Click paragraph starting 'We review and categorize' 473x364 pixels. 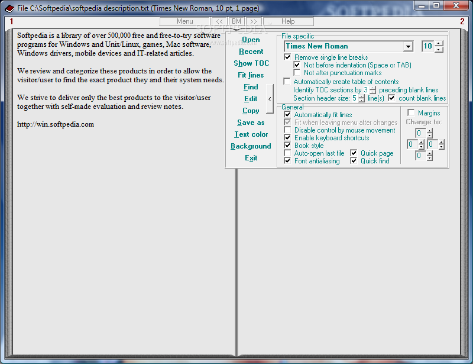tap(121, 76)
